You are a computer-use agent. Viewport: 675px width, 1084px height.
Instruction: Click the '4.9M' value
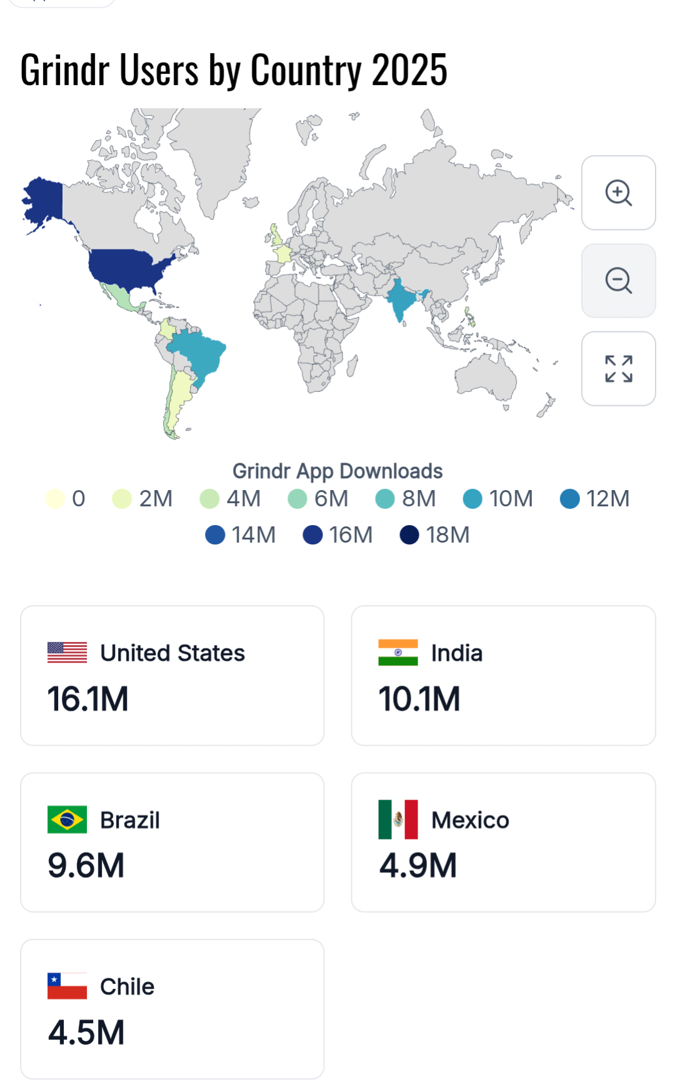418,865
